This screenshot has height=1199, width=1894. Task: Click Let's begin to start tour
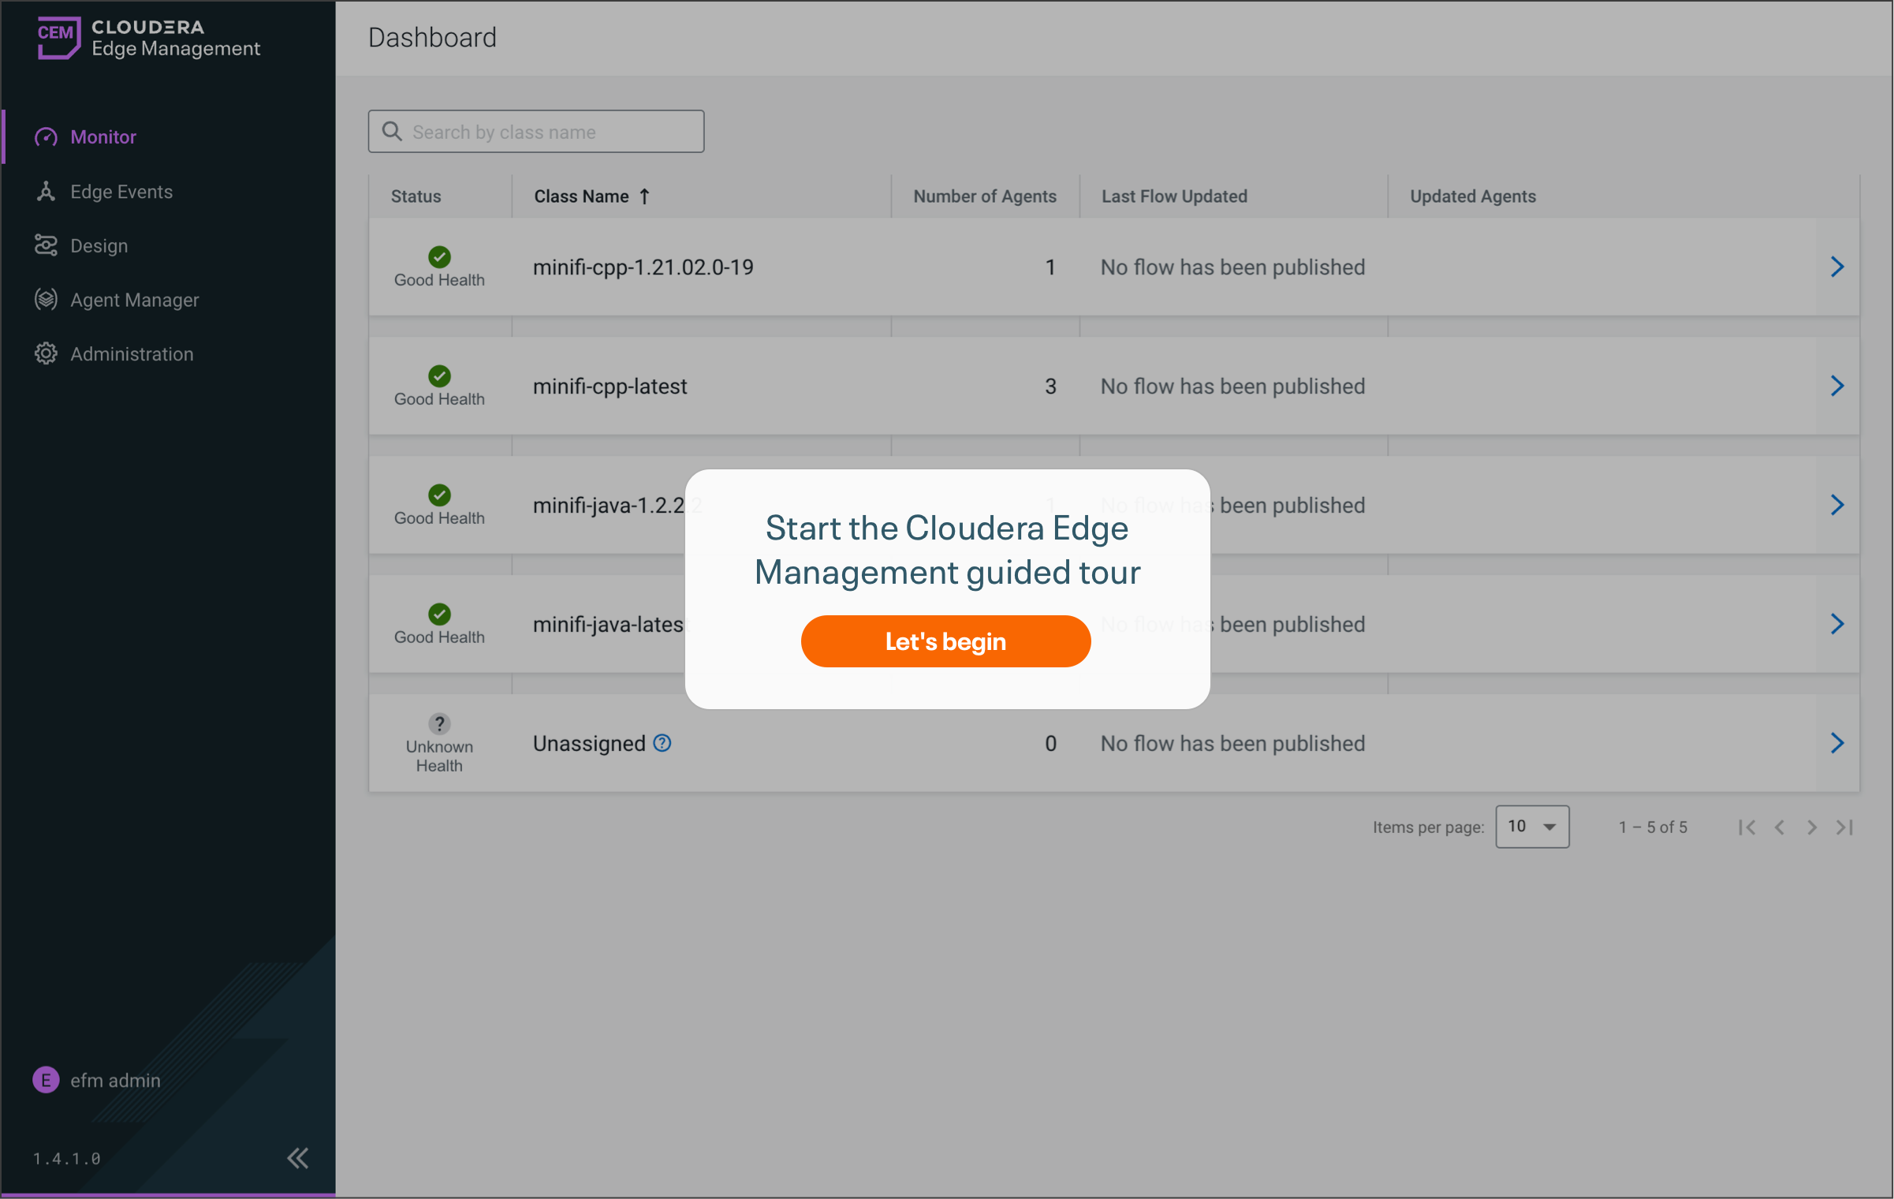[945, 641]
